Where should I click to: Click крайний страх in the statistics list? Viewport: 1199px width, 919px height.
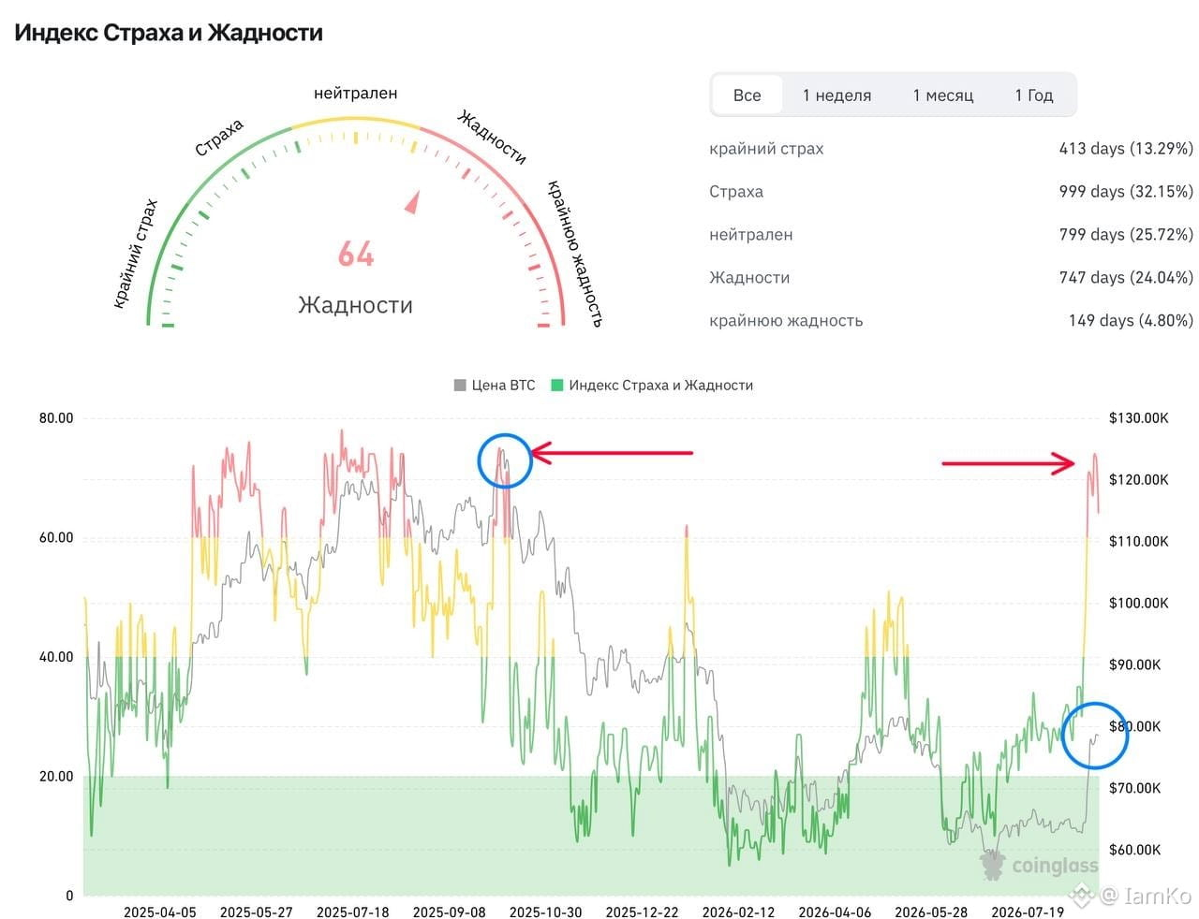pos(766,149)
